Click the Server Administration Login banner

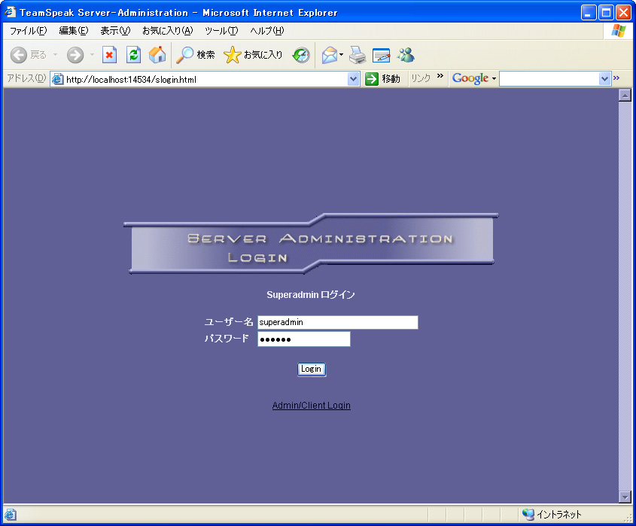[311, 243]
